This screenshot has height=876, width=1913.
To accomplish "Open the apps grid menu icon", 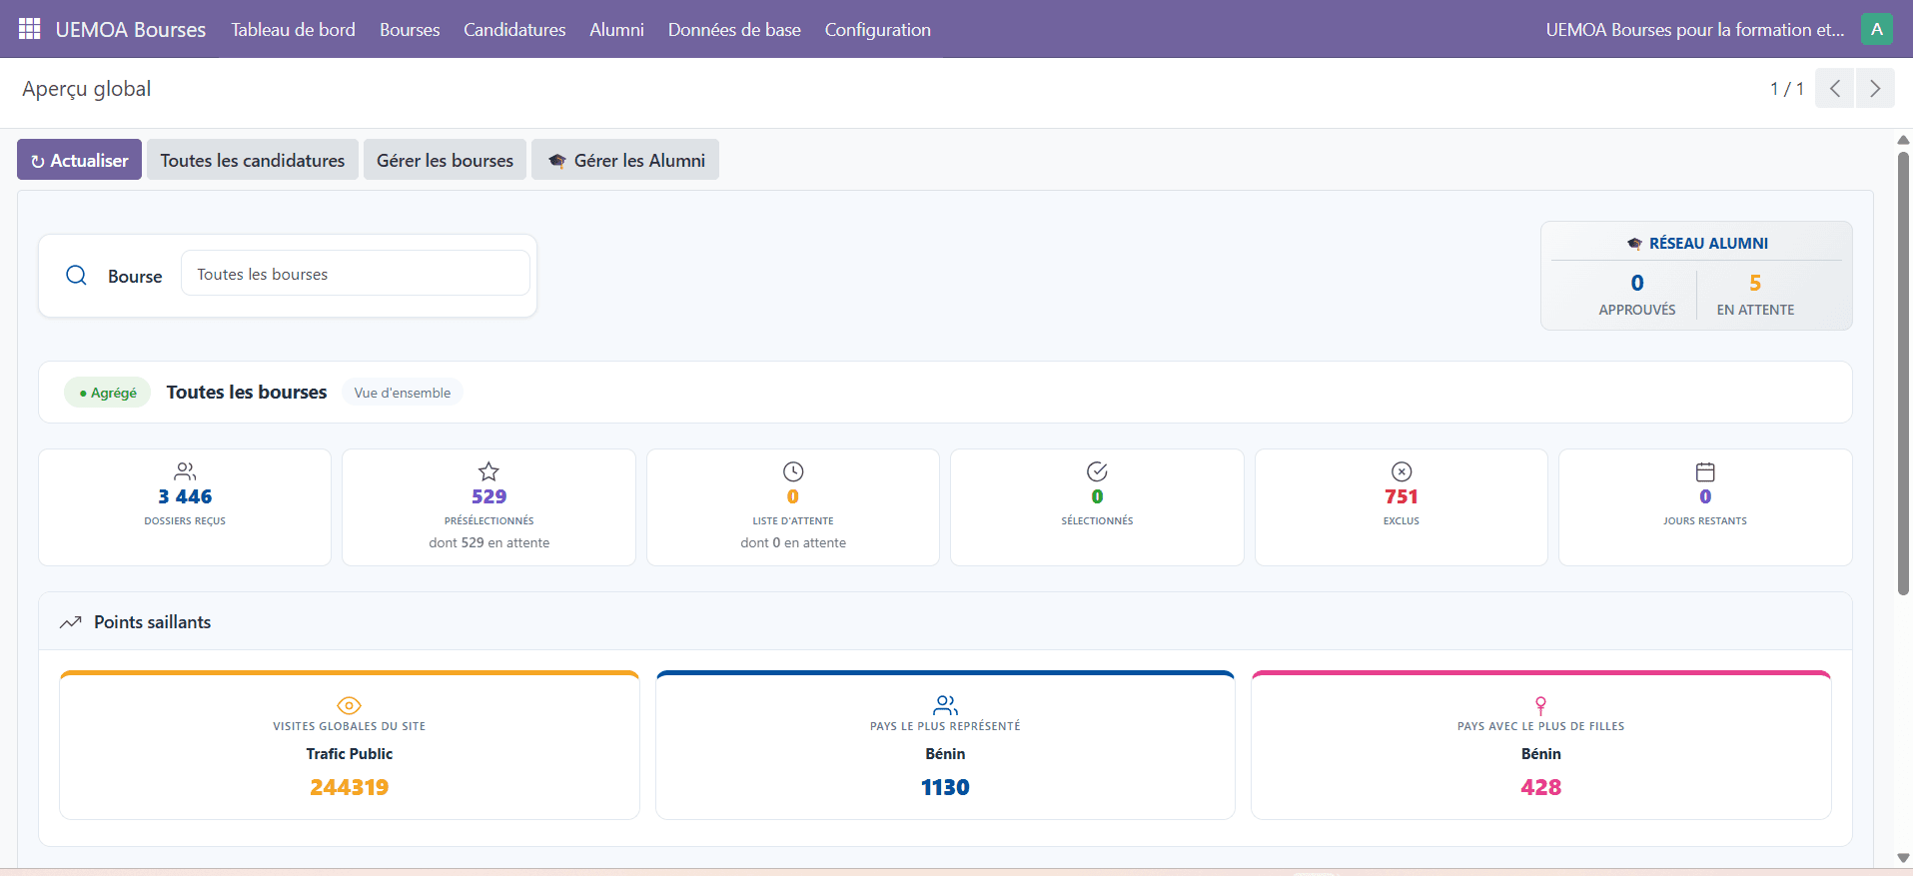I will pos(30,29).
